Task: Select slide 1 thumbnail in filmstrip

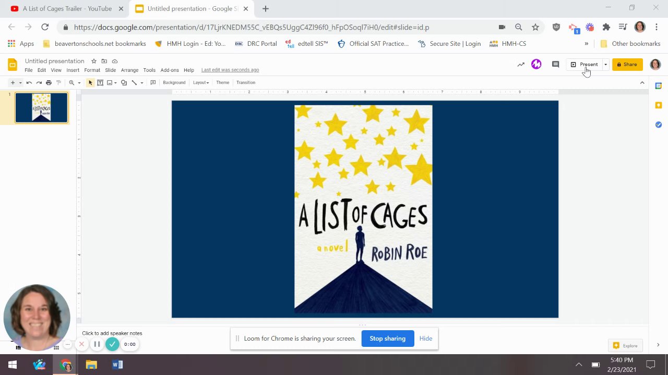Action: 42,108
